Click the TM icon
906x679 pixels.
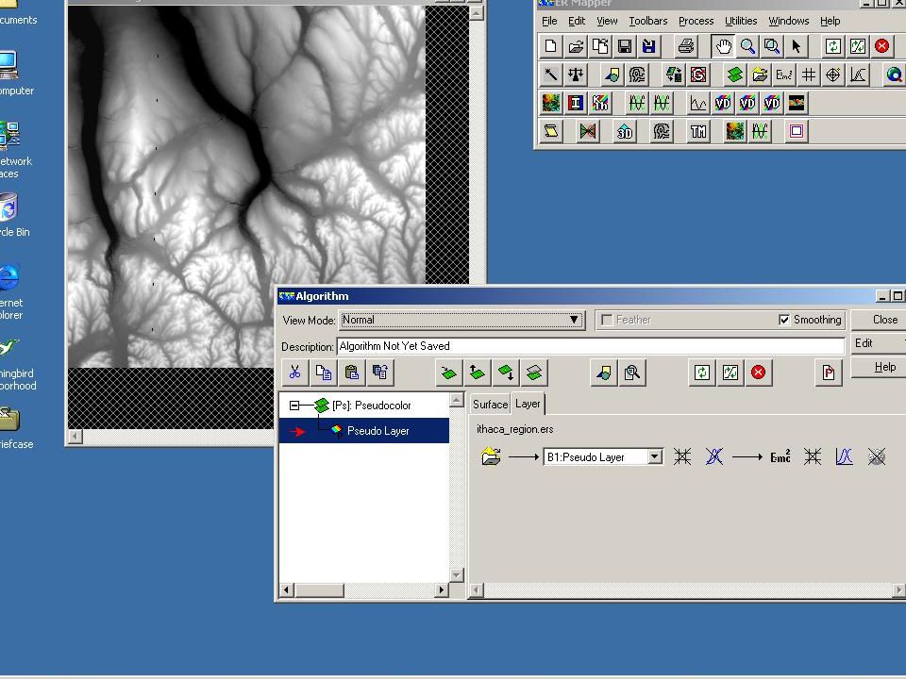[x=698, y=131]
